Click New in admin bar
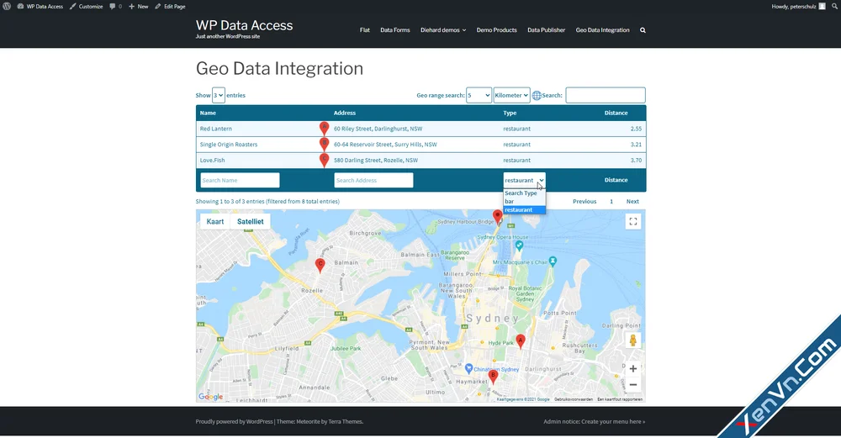This screenshot has width=841, height=438. pyautogui.click(x=139, y=7)
